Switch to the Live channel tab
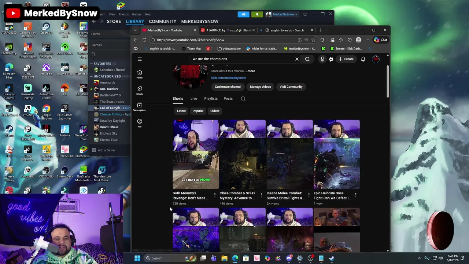The width and height of the screenshot is (469, 264). pyautogui.click(x=193, y=99)
